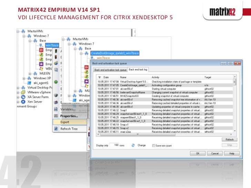Viewport: 251px width, 188px height.
Task: Click the task log vertical scrollbar thumb
Action: coord(235,82)
